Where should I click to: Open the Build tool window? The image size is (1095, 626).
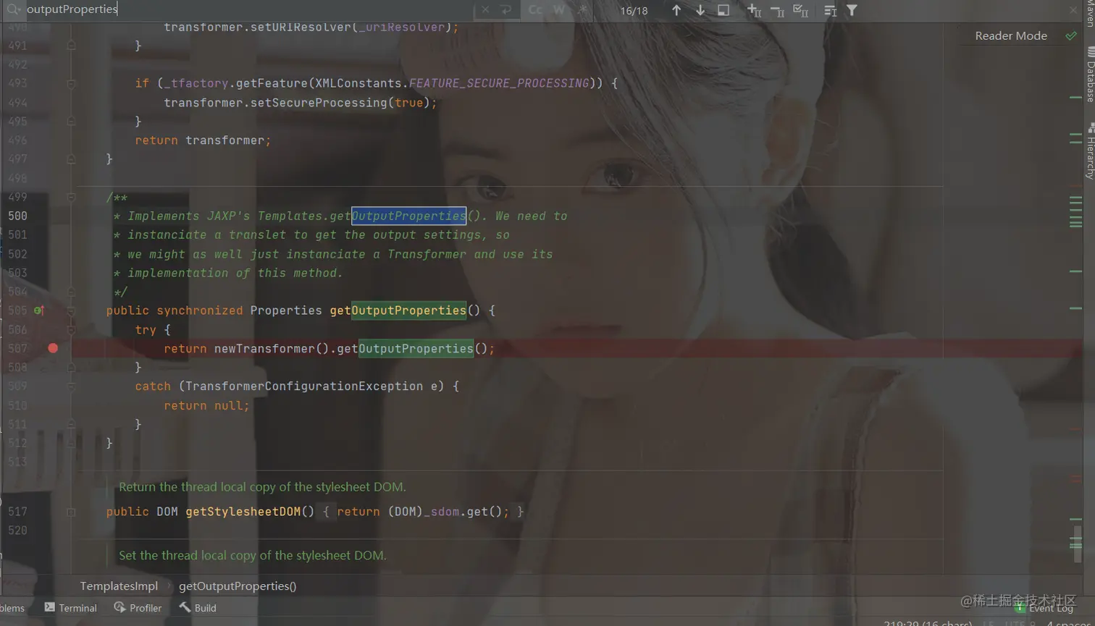tap(198, 608)
